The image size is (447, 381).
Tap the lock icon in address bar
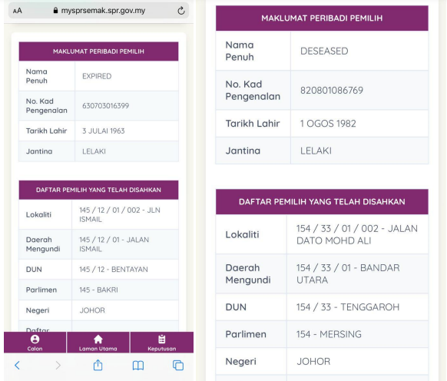coord(55,11)
